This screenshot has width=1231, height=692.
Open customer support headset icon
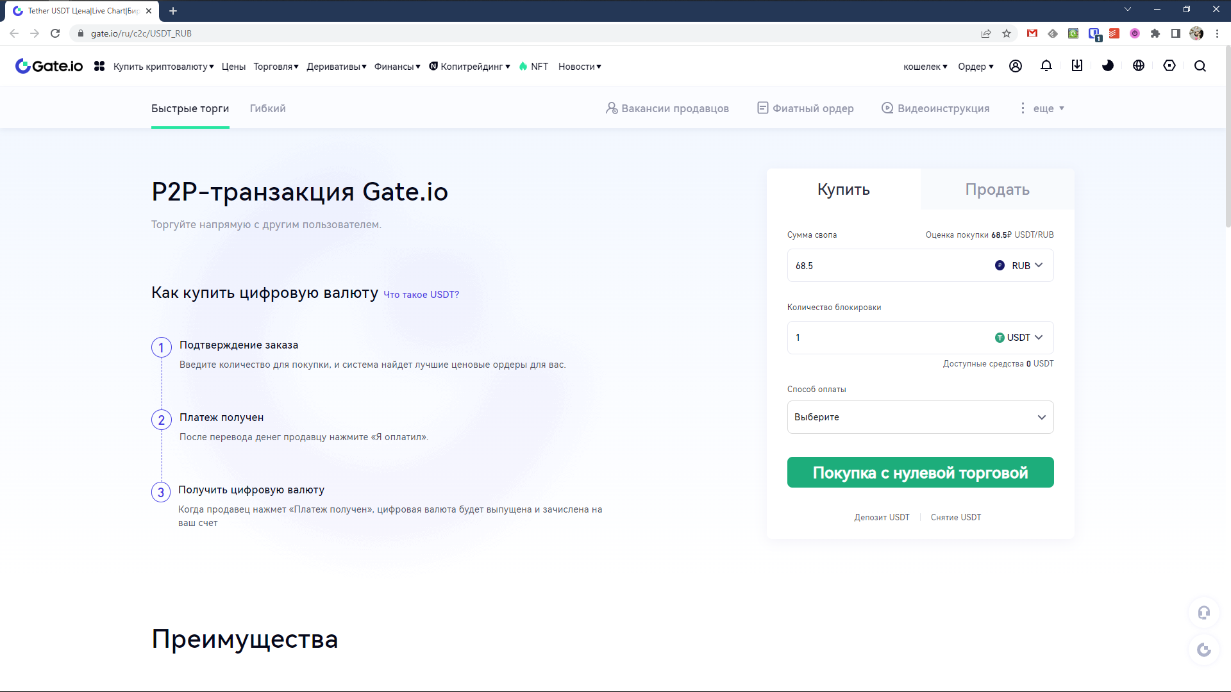tap(1203, 613)
